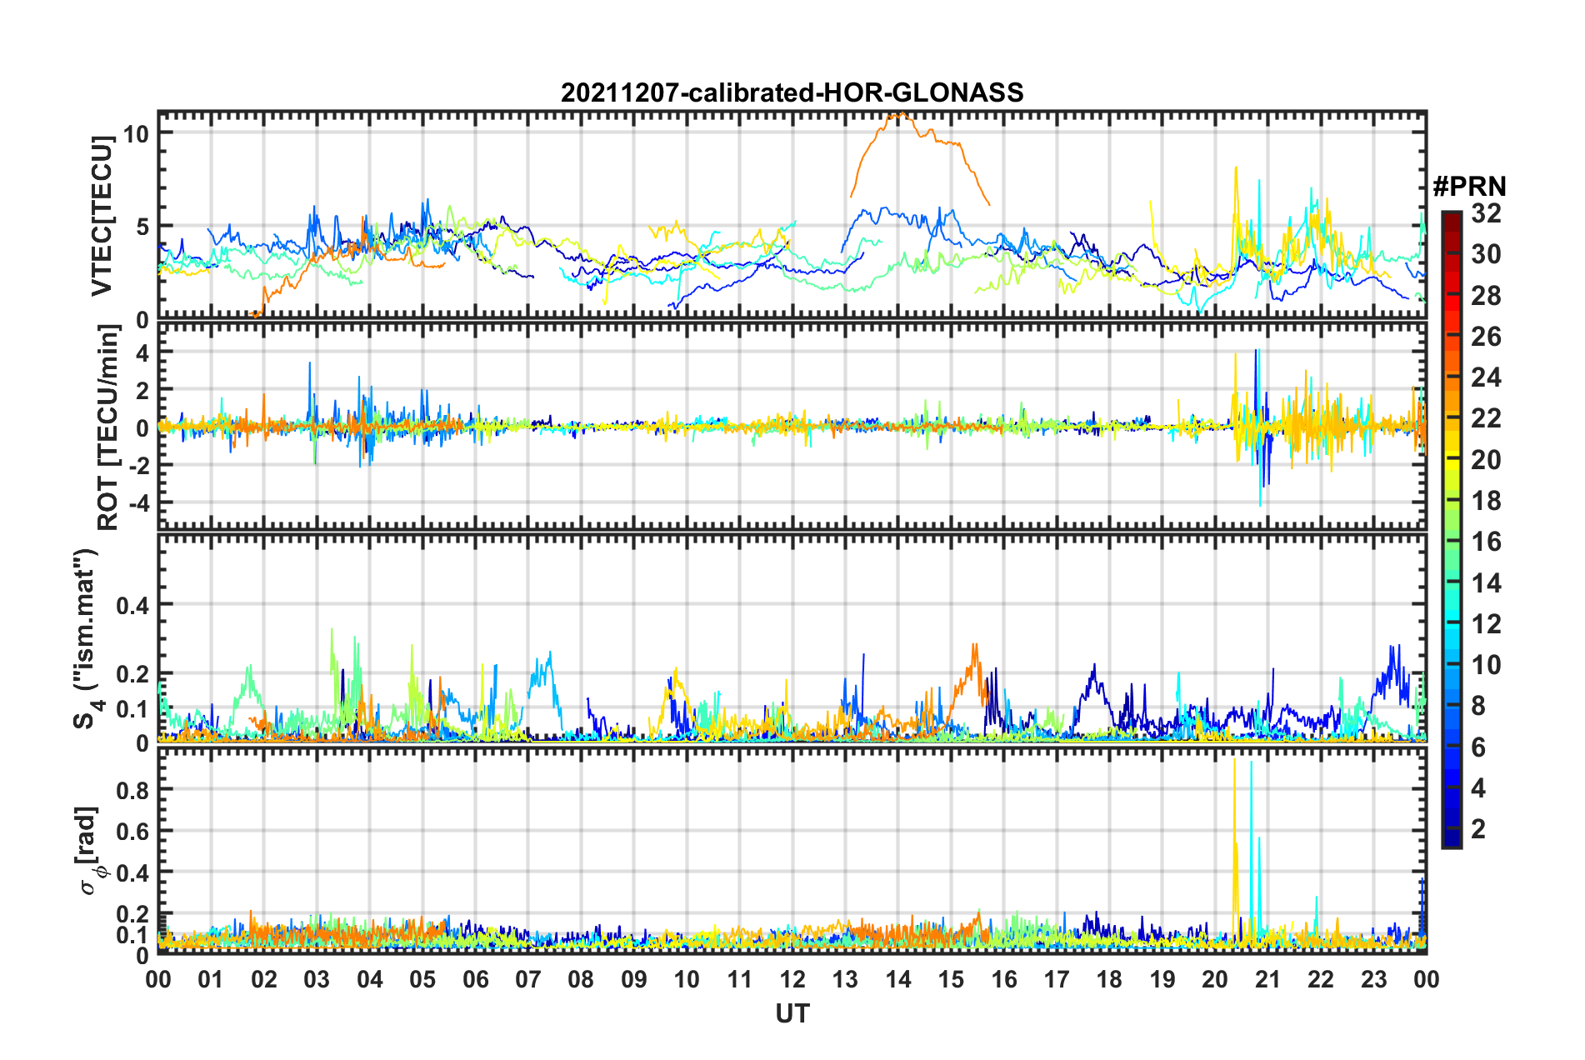Image resolution: width=1585 pixels, height=1060 pixels.
Task: Click the S4 axis label
Action: point(87,638)
